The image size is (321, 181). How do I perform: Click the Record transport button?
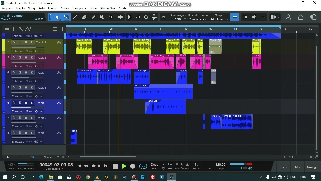(x=133, y=166)
